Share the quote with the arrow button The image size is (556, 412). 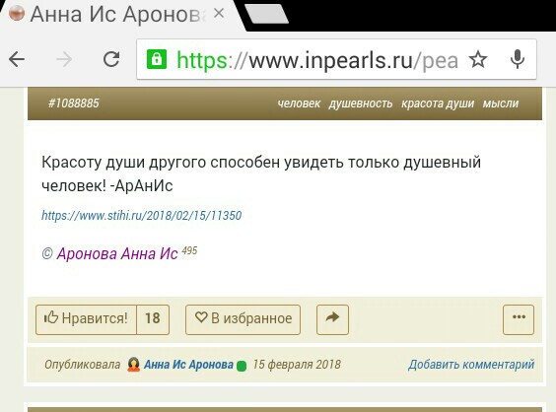click(x=332, y=319)
